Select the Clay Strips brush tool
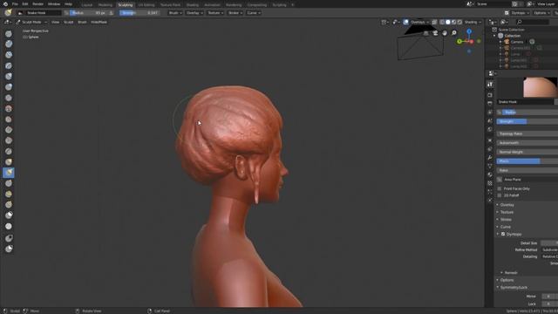The width and height of the screenshot is (558, 314). click(x=9, y=55)
